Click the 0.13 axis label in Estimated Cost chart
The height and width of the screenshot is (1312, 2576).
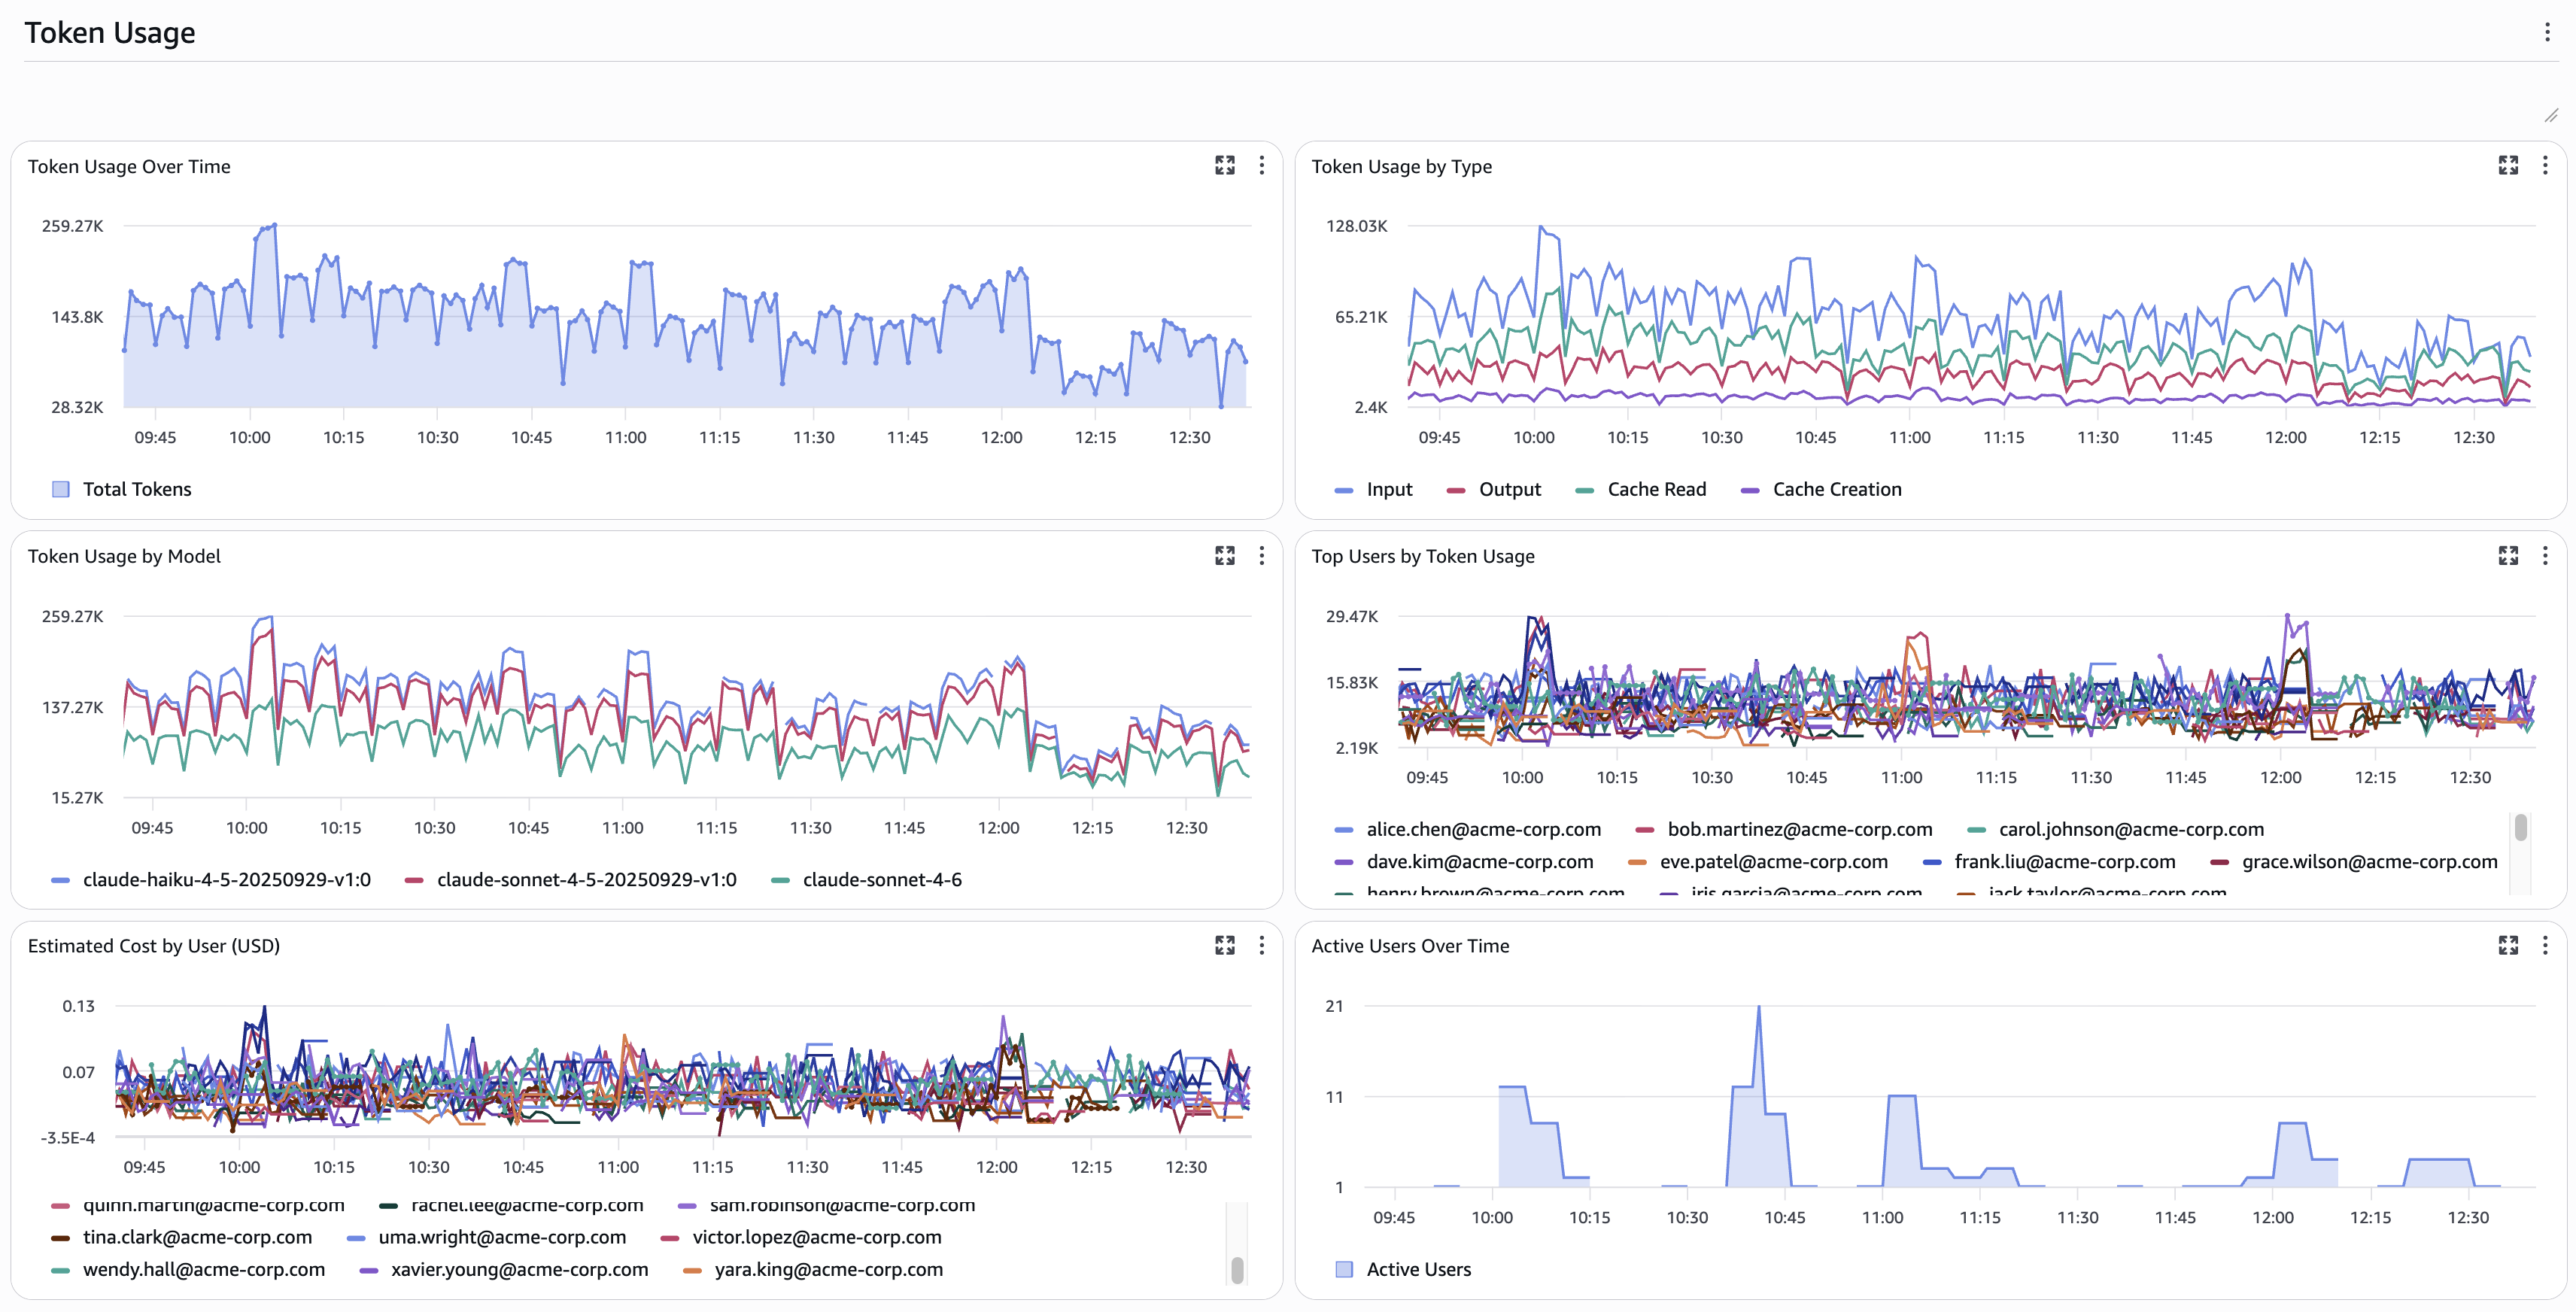(79, 1006)
